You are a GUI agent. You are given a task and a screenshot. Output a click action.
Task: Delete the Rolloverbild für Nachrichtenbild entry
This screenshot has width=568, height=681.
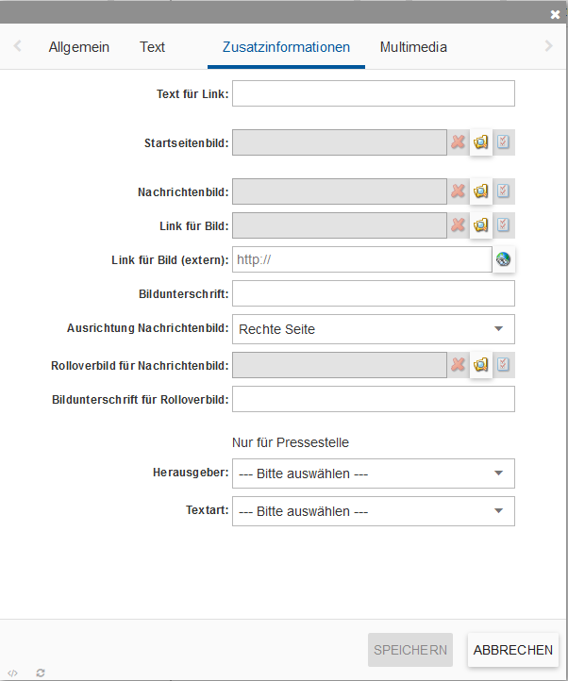pyautogui.click(x=459, y=365)
